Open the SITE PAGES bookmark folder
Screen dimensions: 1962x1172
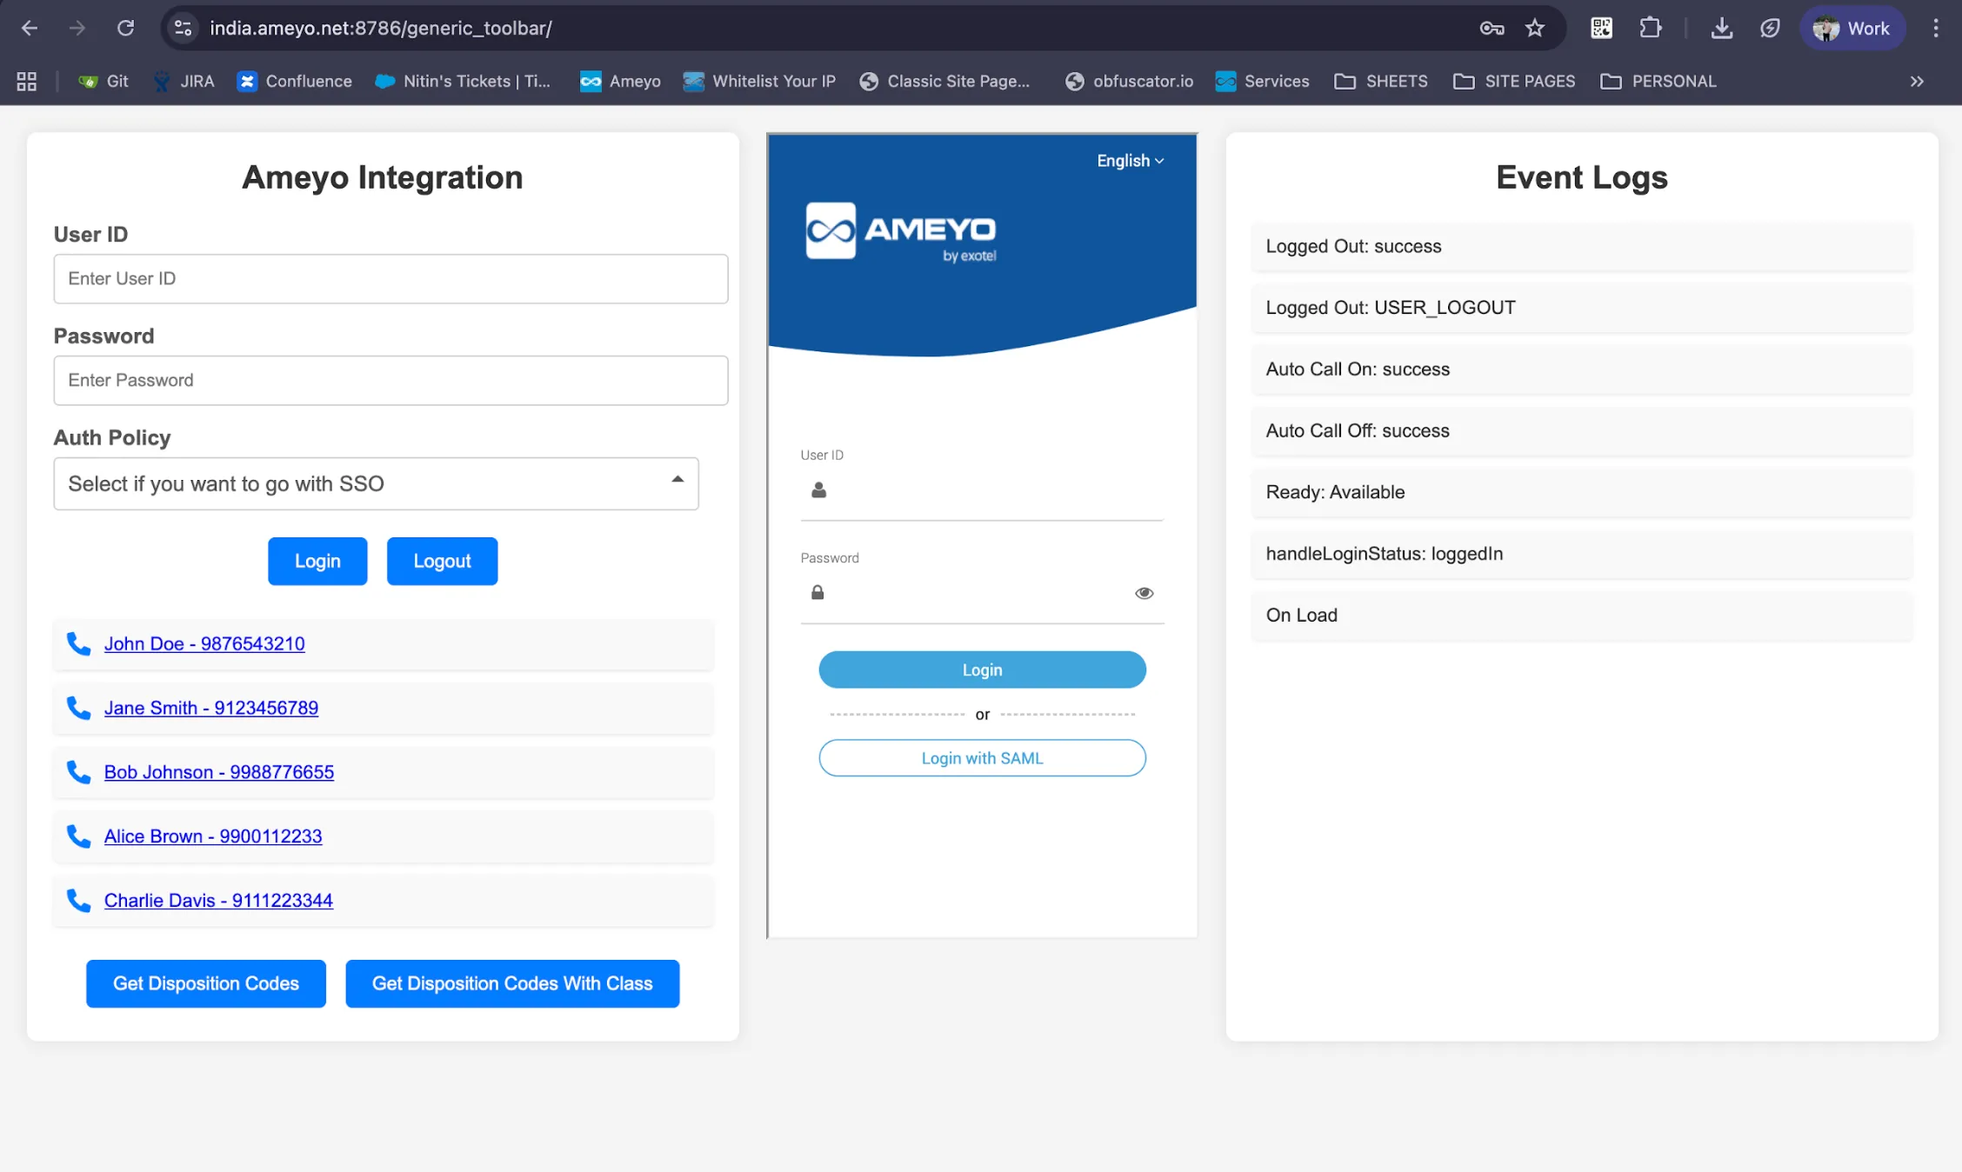(x=1514, y=81)
